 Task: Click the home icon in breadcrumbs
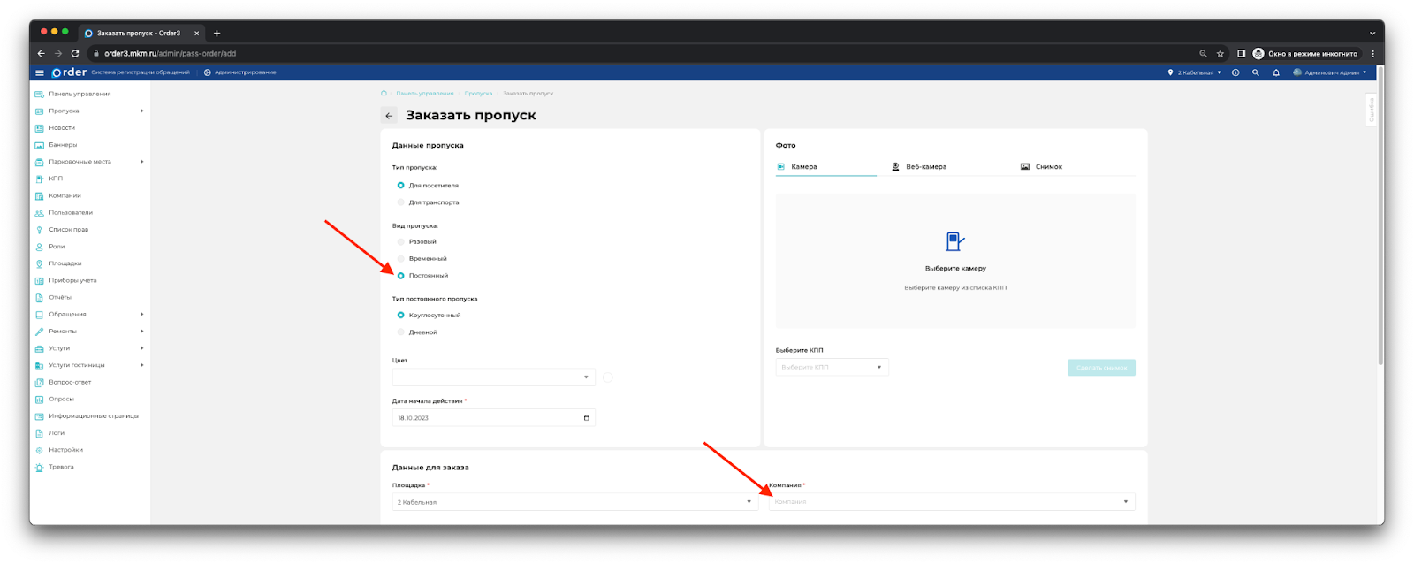[x=384, y=93]
